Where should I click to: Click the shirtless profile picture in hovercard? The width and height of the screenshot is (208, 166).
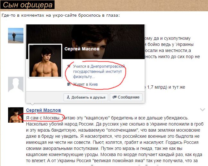click(45, 61)
